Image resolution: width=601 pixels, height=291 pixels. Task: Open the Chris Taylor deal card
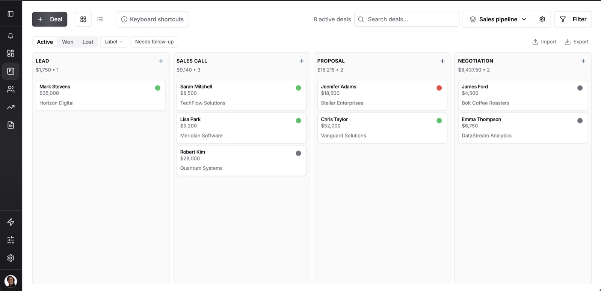pos(382,128)
